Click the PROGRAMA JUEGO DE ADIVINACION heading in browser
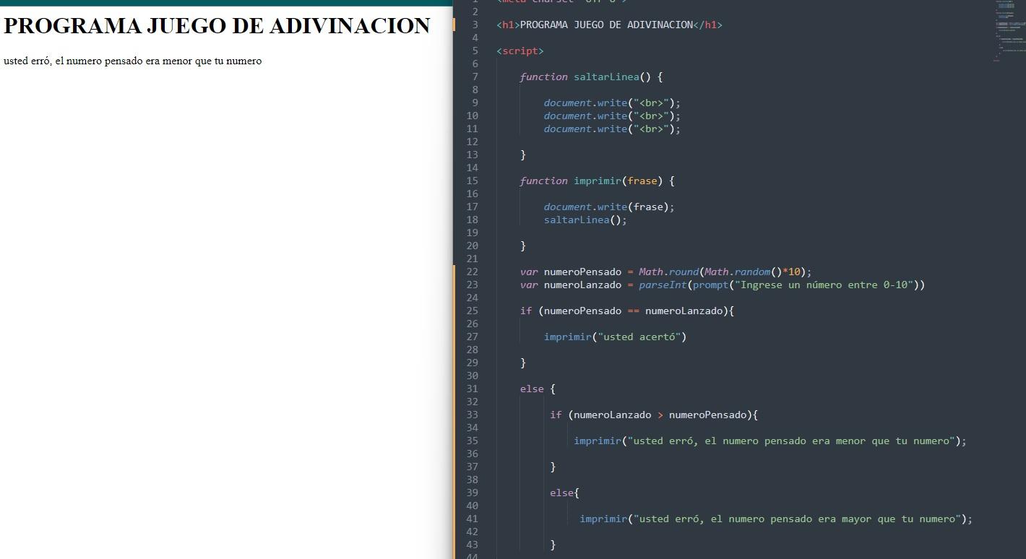 [217, 26]
